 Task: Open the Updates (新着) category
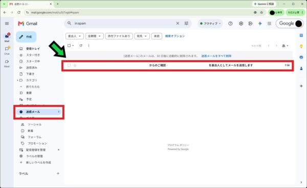(30, 131)
